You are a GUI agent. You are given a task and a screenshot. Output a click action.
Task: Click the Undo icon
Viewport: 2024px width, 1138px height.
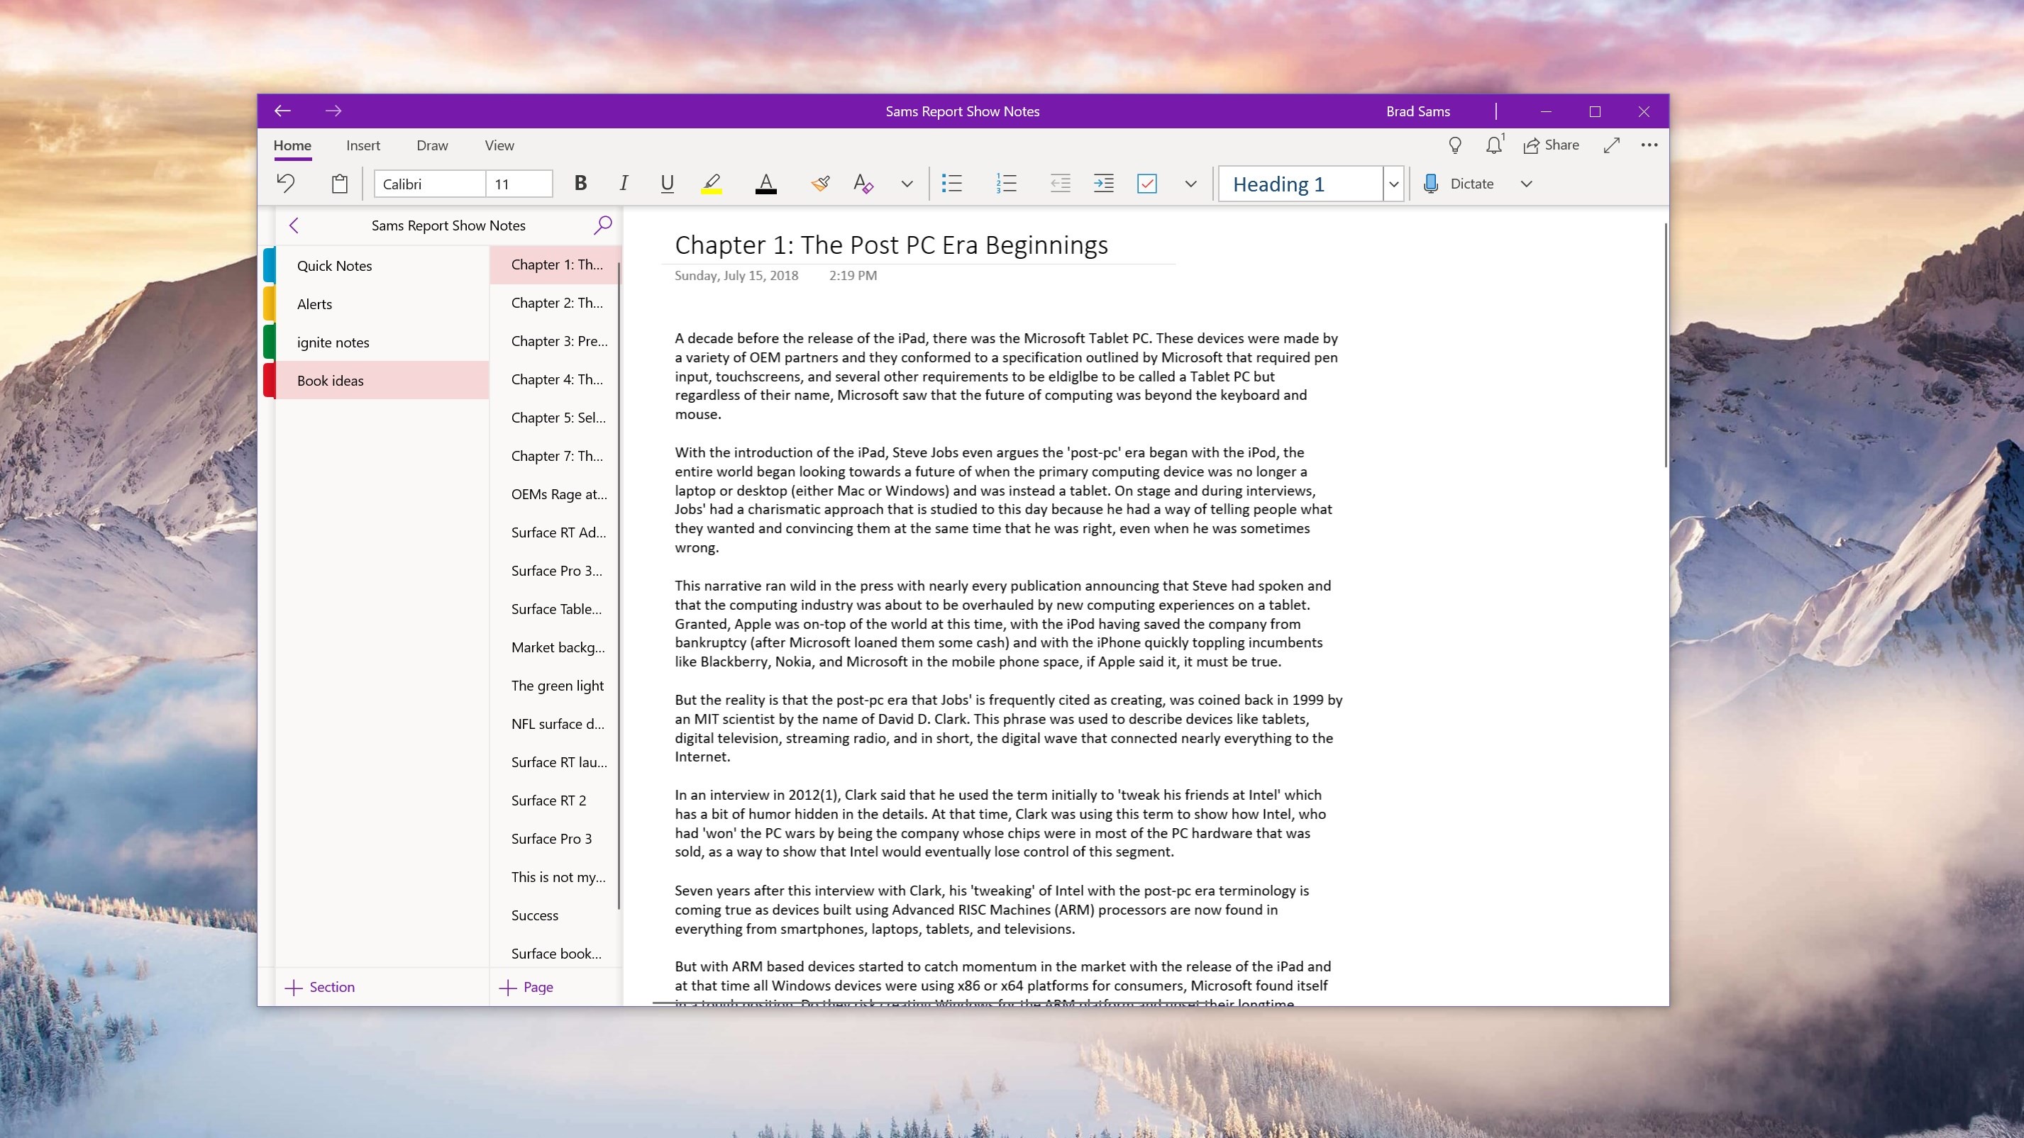pyautogui.click(x=285, y=184)
